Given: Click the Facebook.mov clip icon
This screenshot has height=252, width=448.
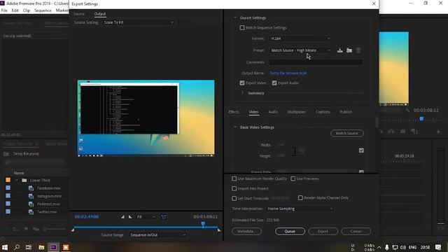Looking at the screenshot, I should coord(31,188).
